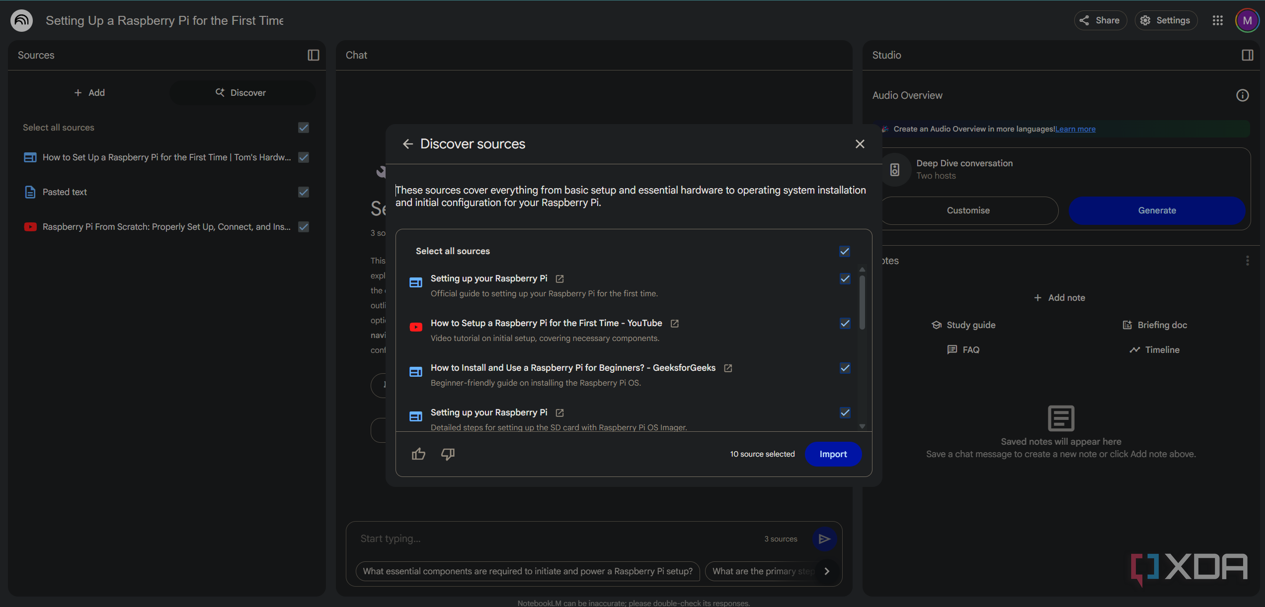Uncheck How to Setup YouTube source
The height and width of the screenshot is (607, 1265).
tap(845, 324)
